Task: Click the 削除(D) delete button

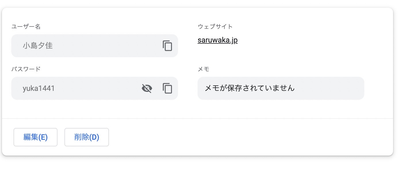Action: point(87,137)
